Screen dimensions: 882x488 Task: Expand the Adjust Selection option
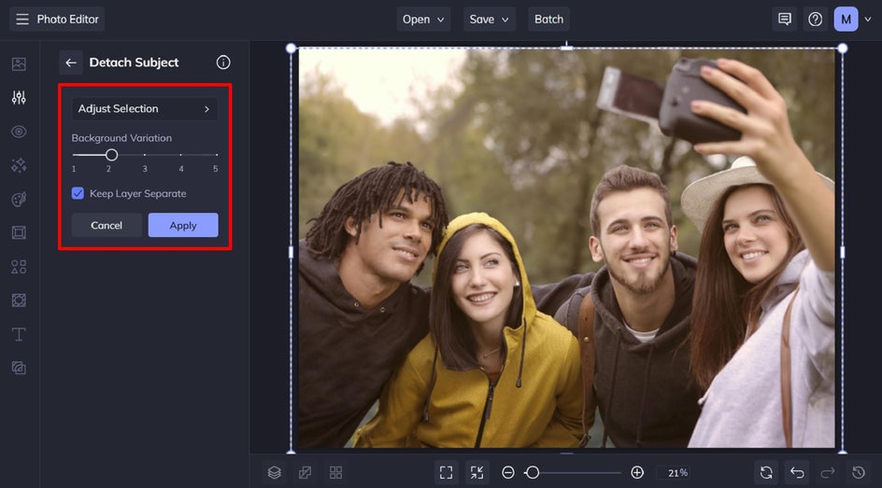[x=145, y=109]
